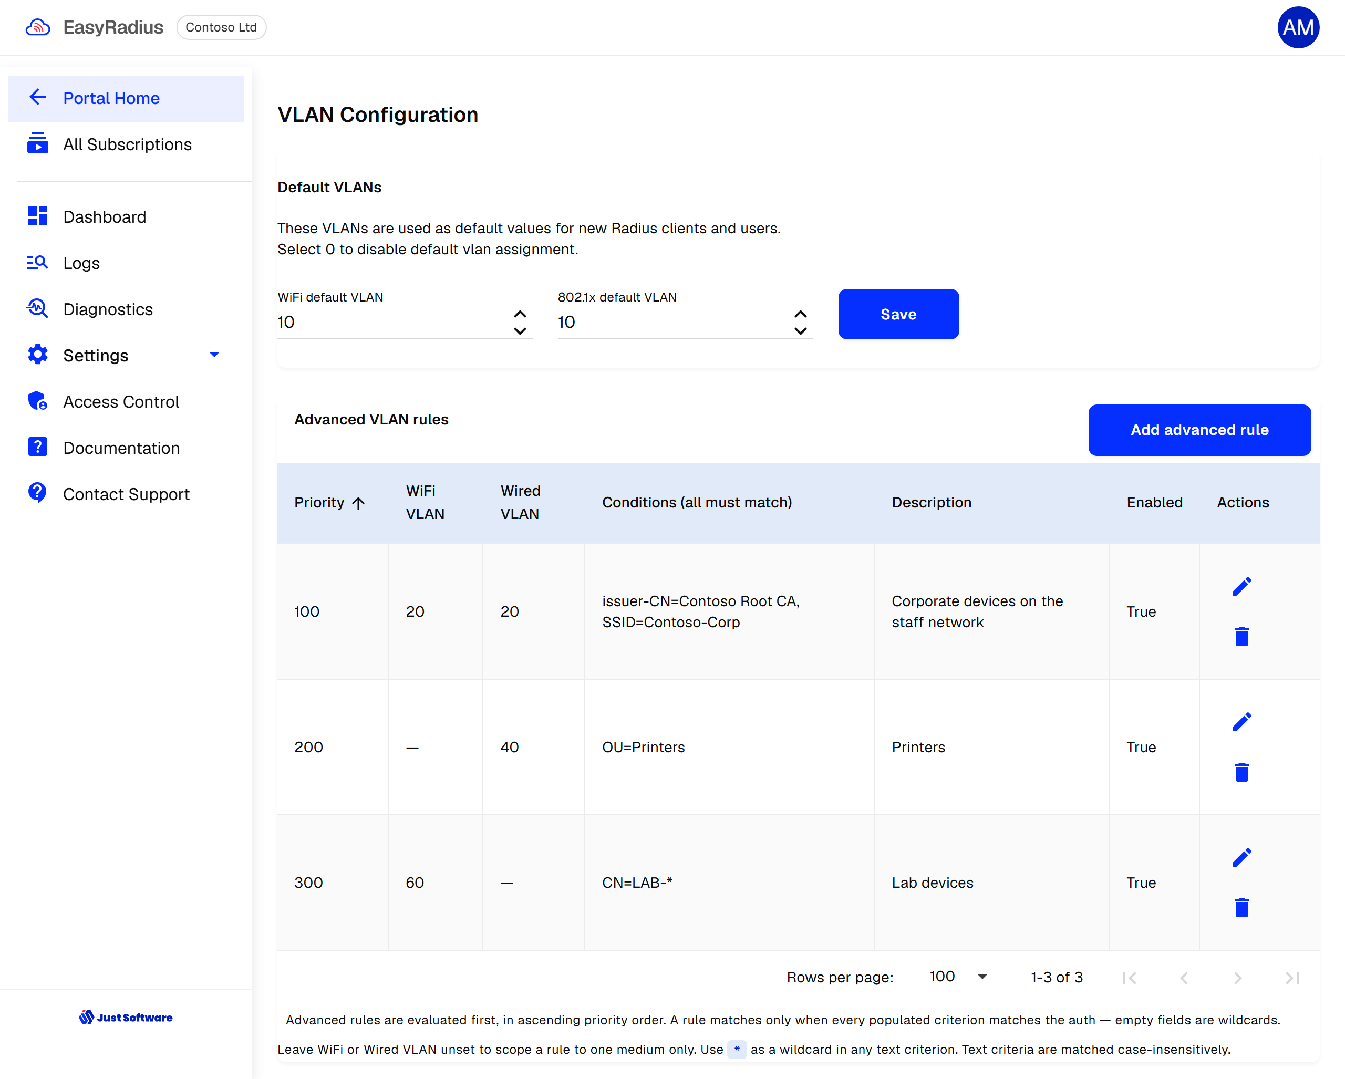Delete the Printers rule
The width and height of the screenshot is (1345, 1079).
(1241, 772)
